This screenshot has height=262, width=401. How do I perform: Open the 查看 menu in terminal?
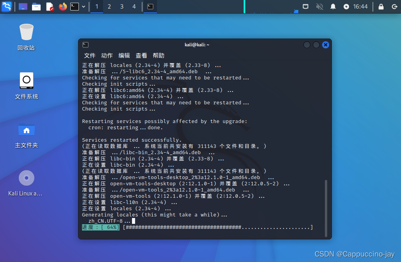pyautogui.click(x=141, y=56)
